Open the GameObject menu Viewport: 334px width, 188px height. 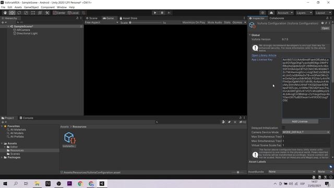pos(31,7)
